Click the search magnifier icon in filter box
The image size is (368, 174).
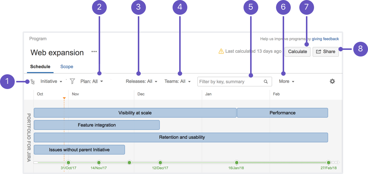pyautogui.click(x=266, y=82)
